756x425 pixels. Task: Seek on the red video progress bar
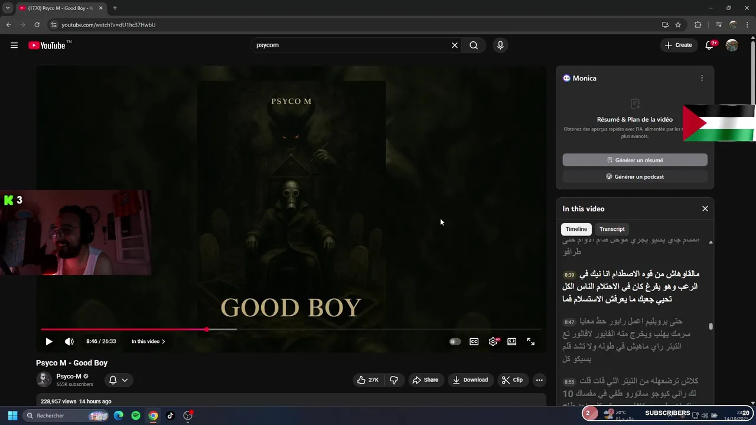coord(291,329)
